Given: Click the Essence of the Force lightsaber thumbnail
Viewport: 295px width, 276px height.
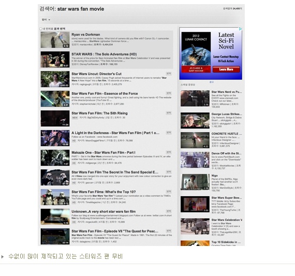Looking at the screenshot, I should click(55, 99).
